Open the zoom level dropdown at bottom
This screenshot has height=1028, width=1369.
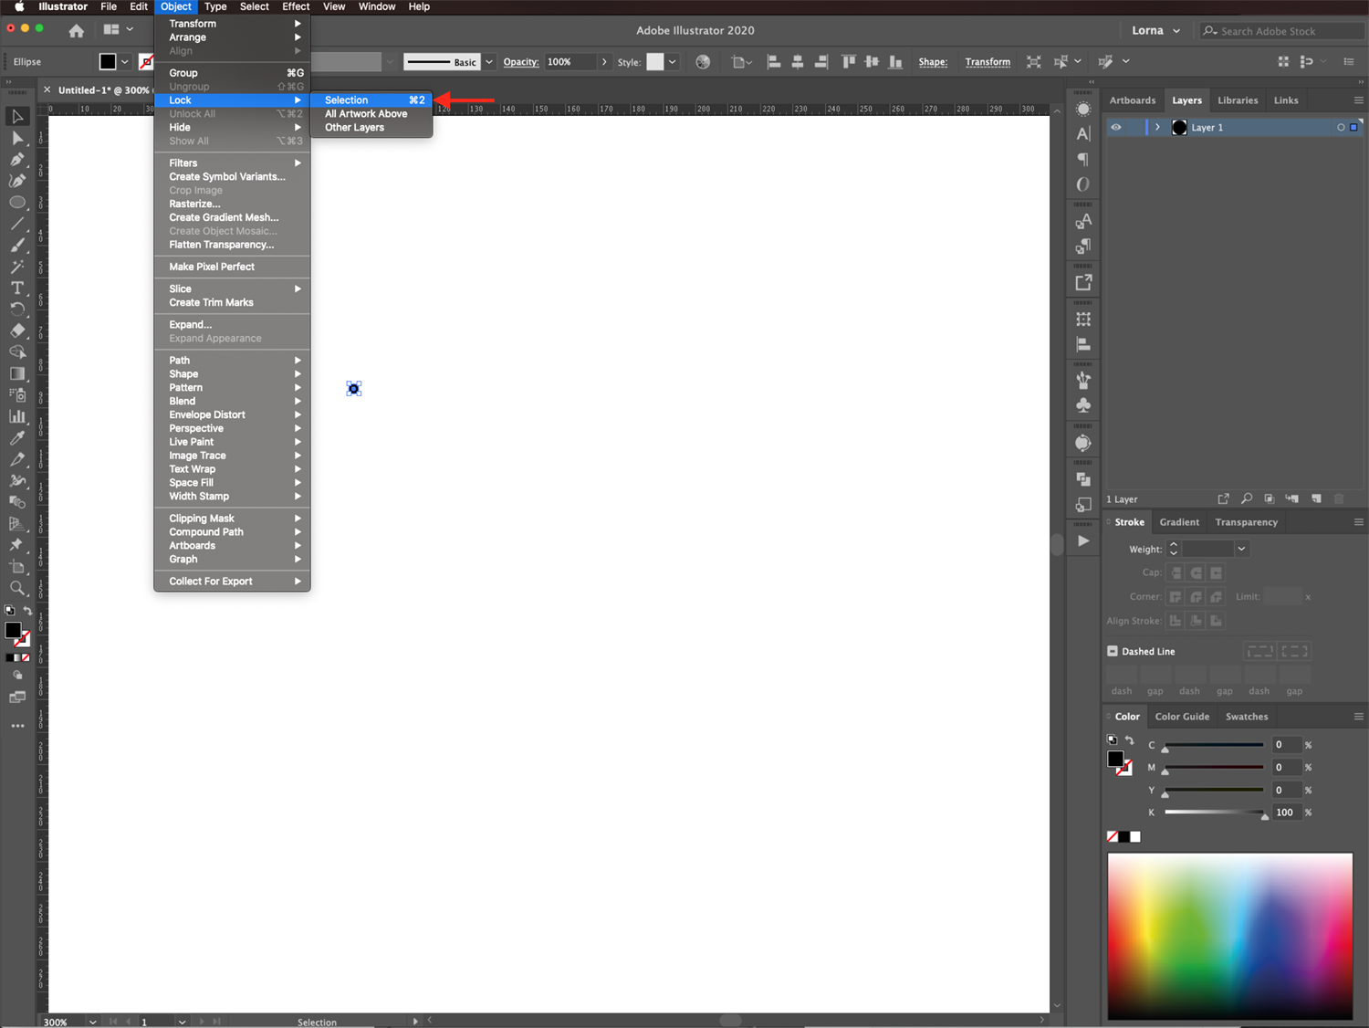coord(93,1022)
